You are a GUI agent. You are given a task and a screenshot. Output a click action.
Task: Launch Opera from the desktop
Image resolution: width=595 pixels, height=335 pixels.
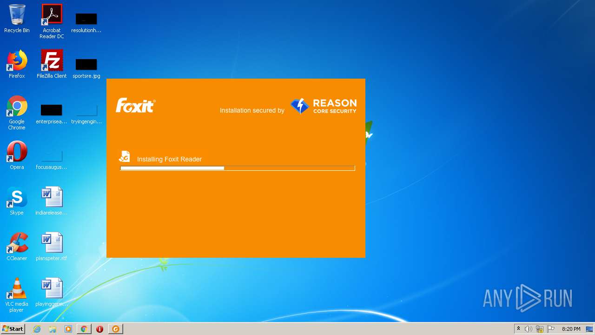coord(17,155)
